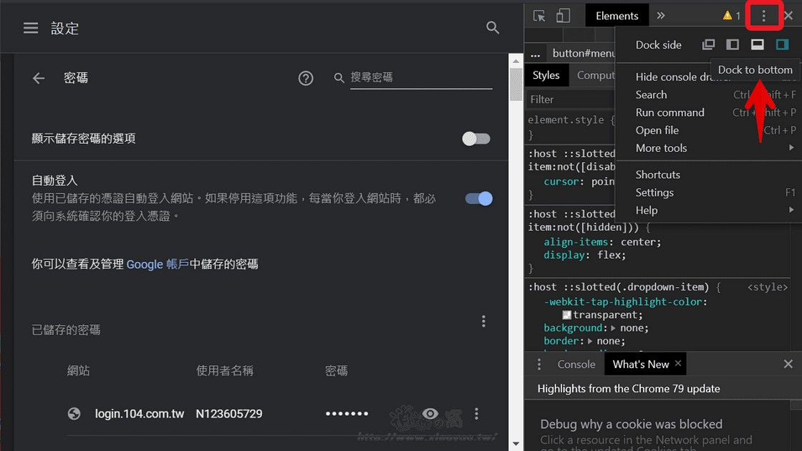802x451 pixels.
Task: Open the DevTools customize three-dot menu
Action: (763, 16)
